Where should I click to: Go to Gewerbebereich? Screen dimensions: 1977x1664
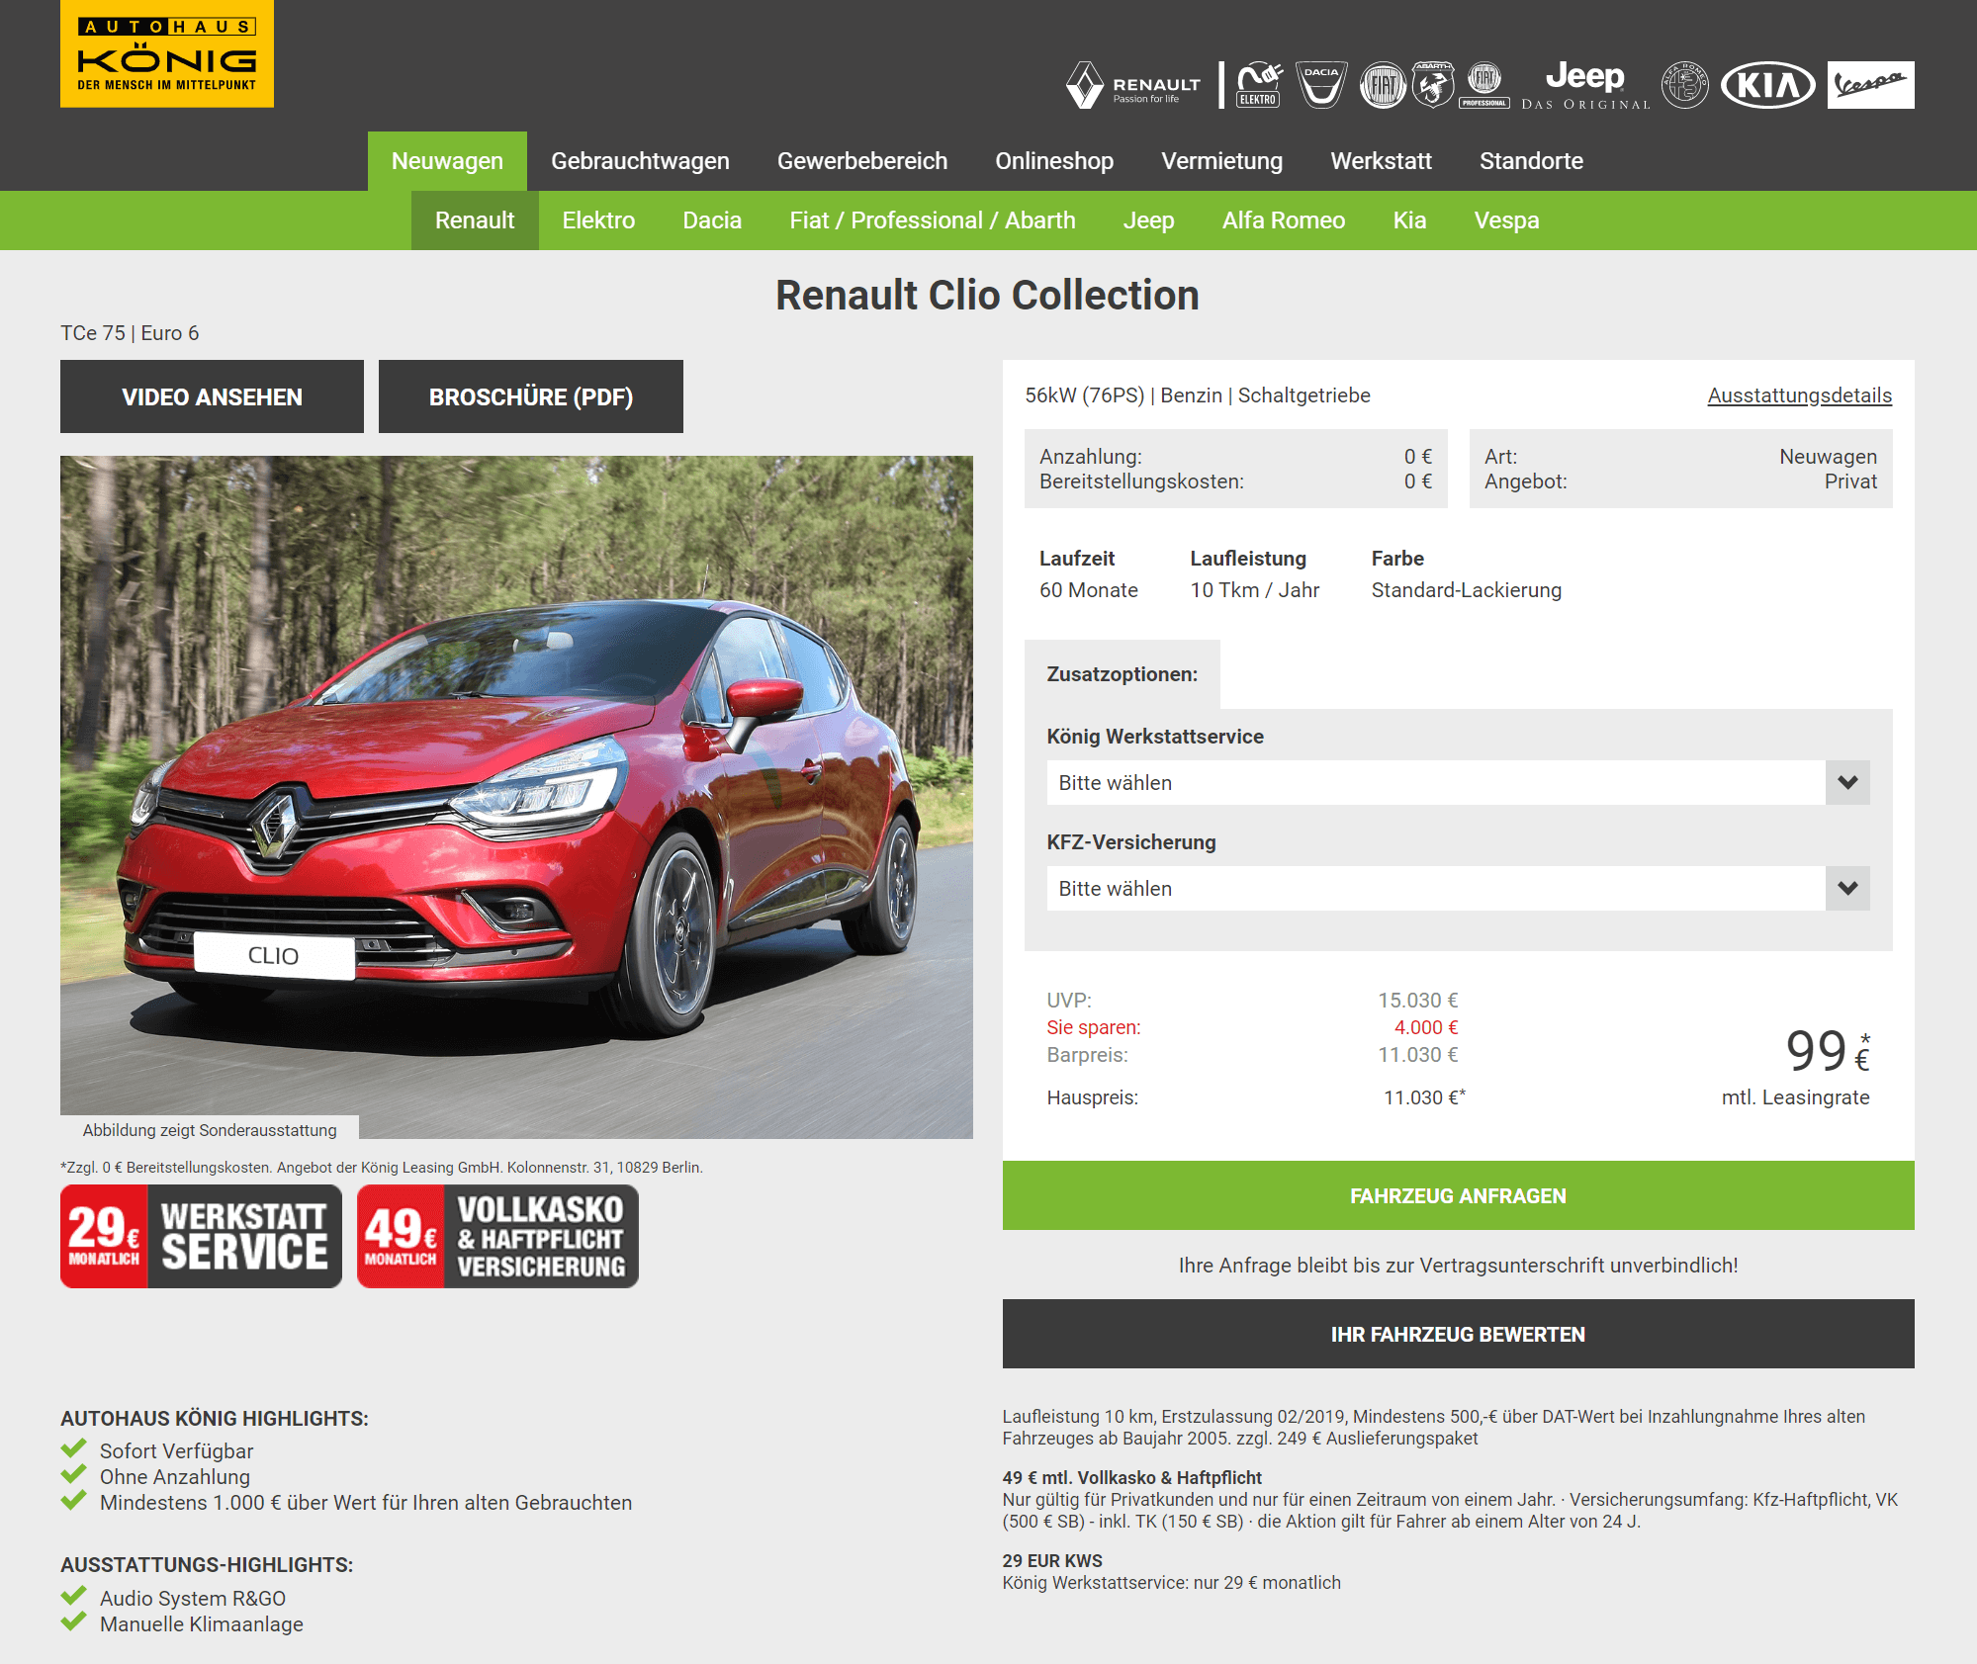pyautogui.click(x=862, y=161)
